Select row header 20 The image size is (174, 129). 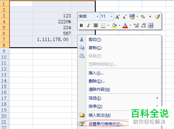[x=5, y=116]
